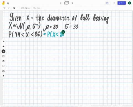Click the handwritten "σ = 33" value
Viewport: 133px width, 107px height.
point(71,26)
